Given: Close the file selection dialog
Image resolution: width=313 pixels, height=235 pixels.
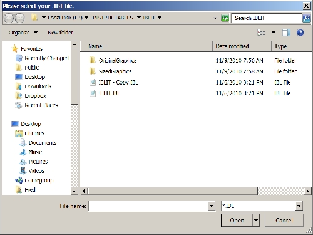Looking at the screenshot, I should click(x=306, y=6).
